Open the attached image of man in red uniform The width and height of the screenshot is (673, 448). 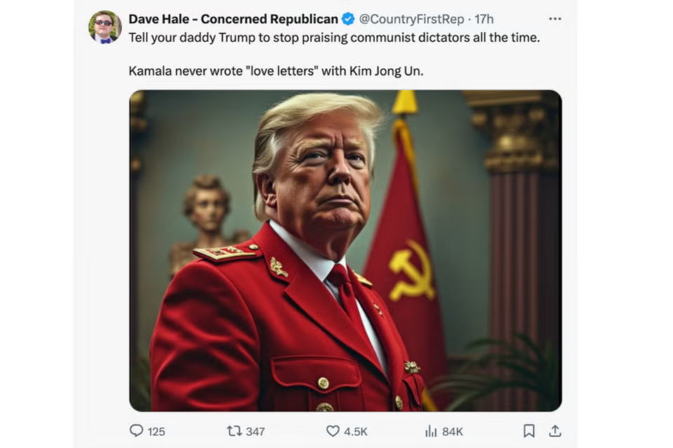346,251
